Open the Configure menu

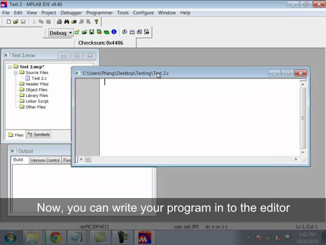[143, 13]
